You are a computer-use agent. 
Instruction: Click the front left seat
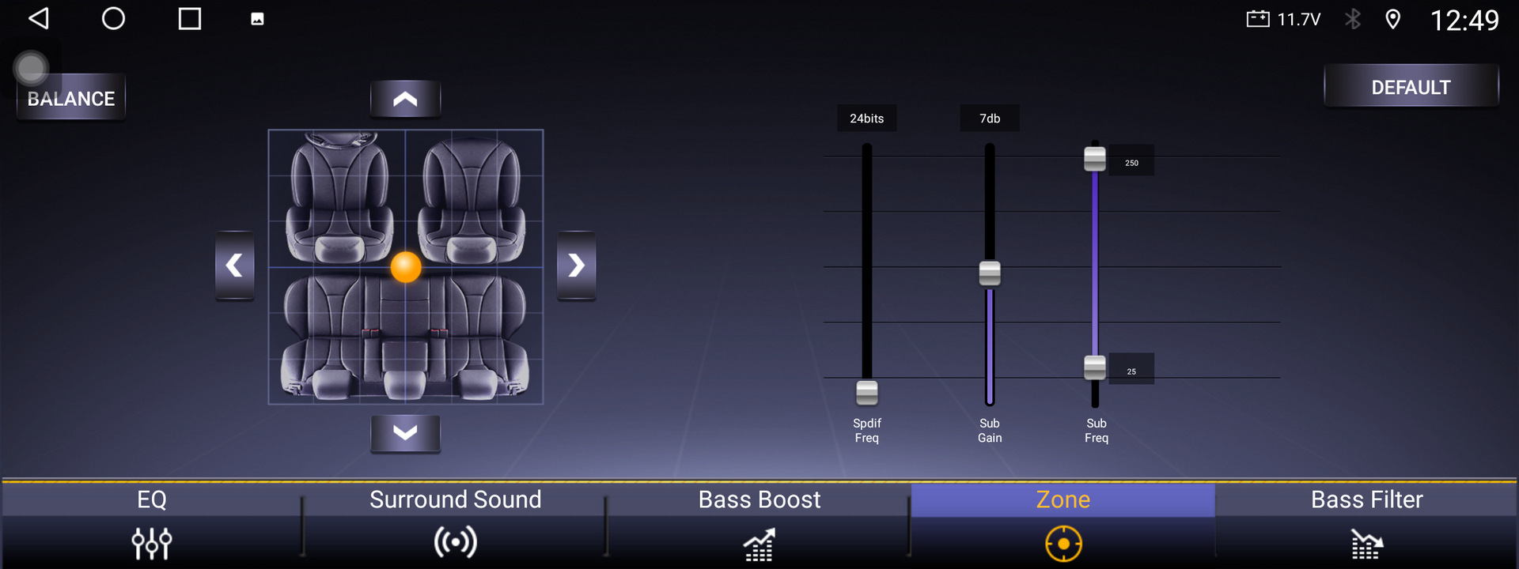click(339, 198)
